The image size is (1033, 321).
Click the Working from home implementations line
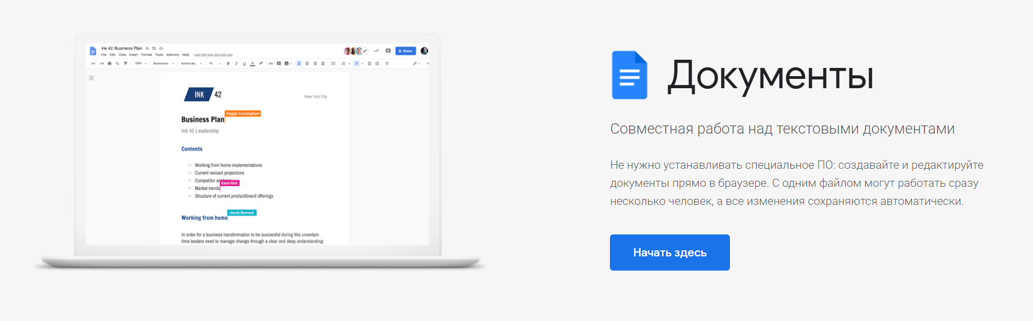(229, 165)
